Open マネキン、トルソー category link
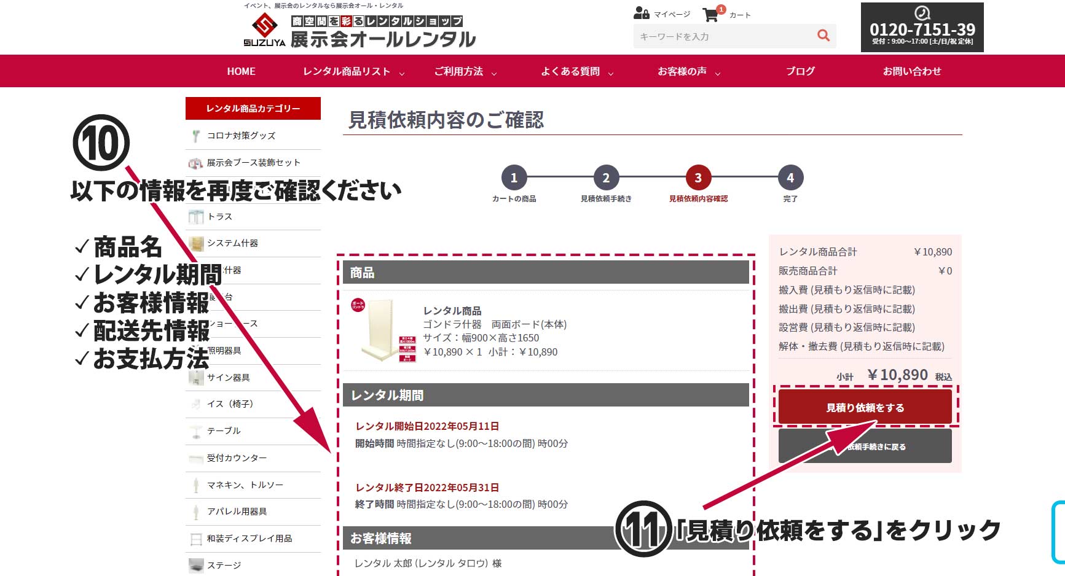Screen dimensions: 1065x576 (x=245, y=485)
